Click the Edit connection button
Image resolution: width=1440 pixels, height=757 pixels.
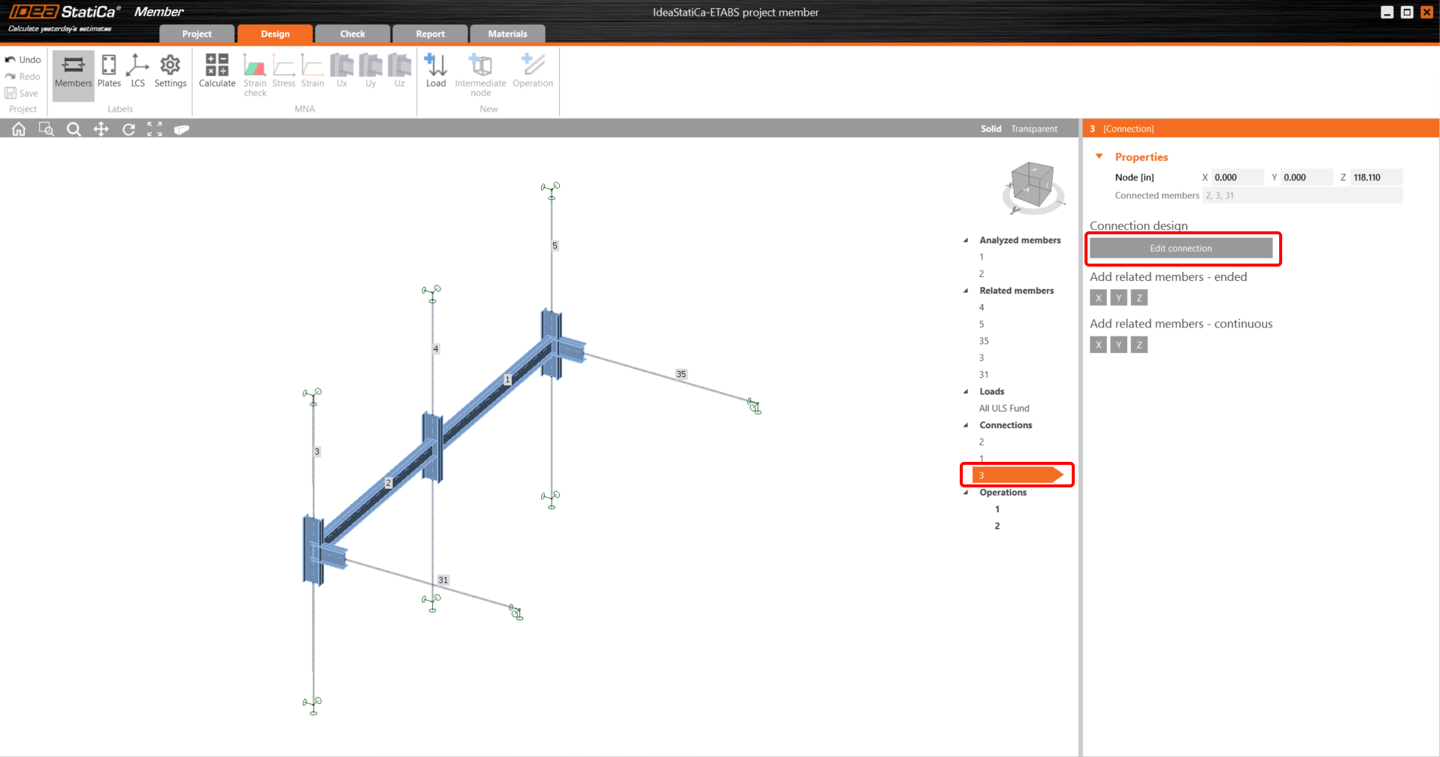(1180, 249)
